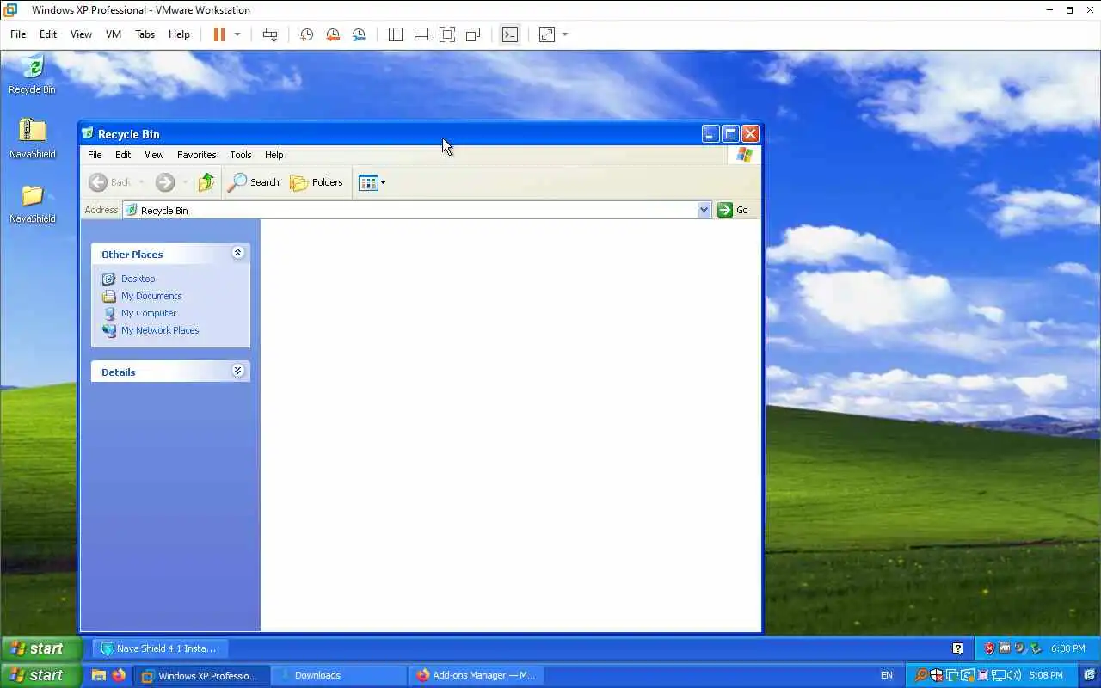
Task: Expand the Details panel
Action: point(238,371)
